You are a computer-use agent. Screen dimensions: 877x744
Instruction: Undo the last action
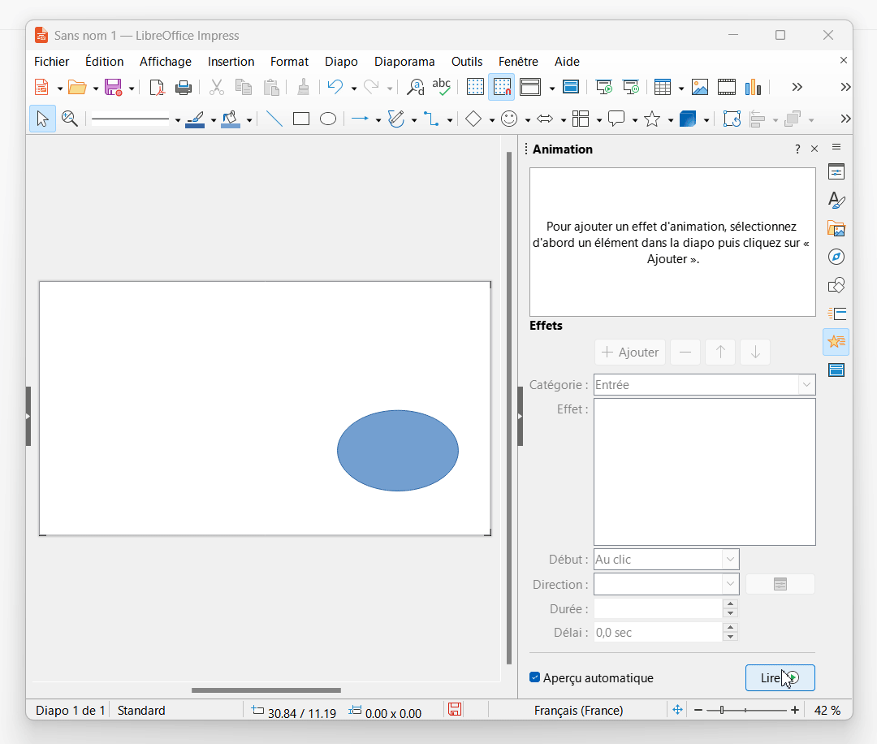(x=335, y=87)
